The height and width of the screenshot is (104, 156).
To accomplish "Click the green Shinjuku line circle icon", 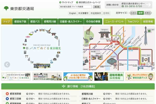I will 7,103.
